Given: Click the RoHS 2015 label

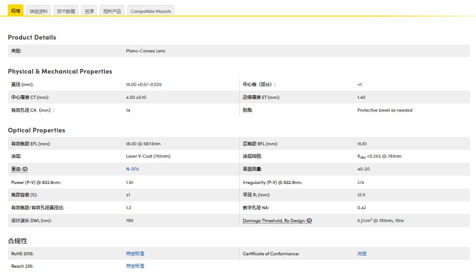Looking at the screenshot, I should pos(23,254).
